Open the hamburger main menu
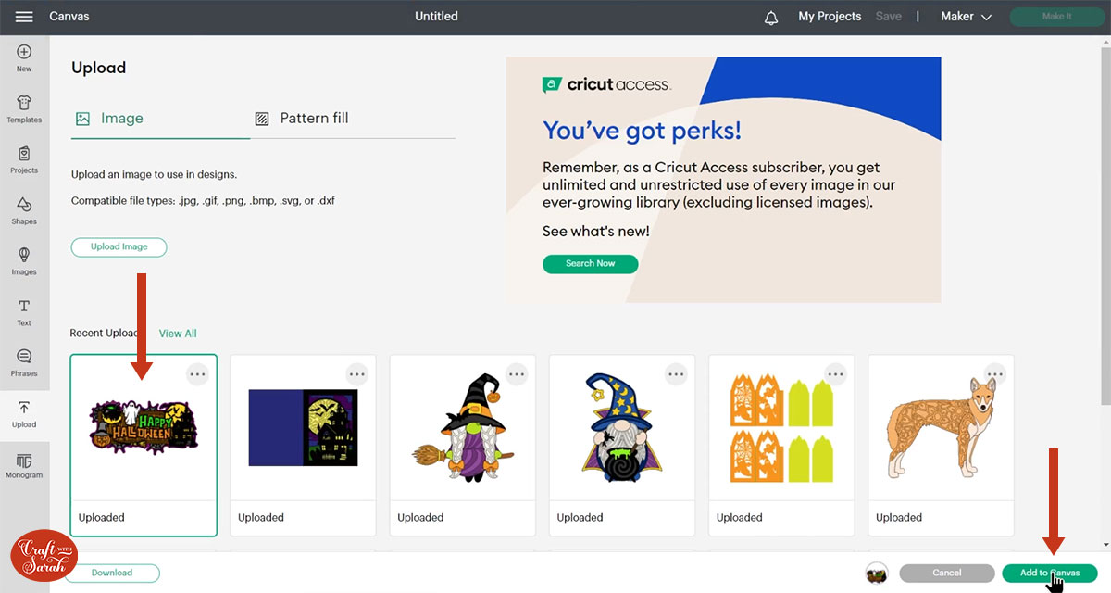The image size is (1111, 593). 24,17
